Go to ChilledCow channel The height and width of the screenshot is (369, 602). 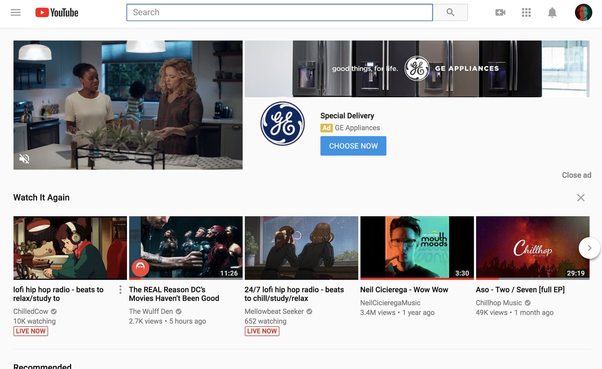pyautogui.click(x=31, y=311)
